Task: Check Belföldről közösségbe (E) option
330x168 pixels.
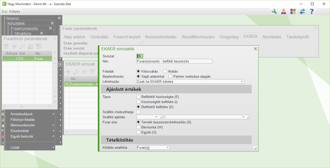Action: [x=138, y=97]
